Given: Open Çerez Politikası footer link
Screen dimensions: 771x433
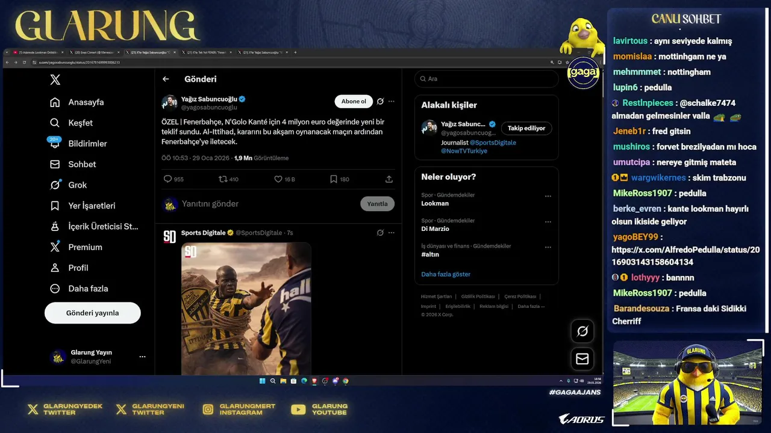Looking at the screenshot, I should 520,296.
